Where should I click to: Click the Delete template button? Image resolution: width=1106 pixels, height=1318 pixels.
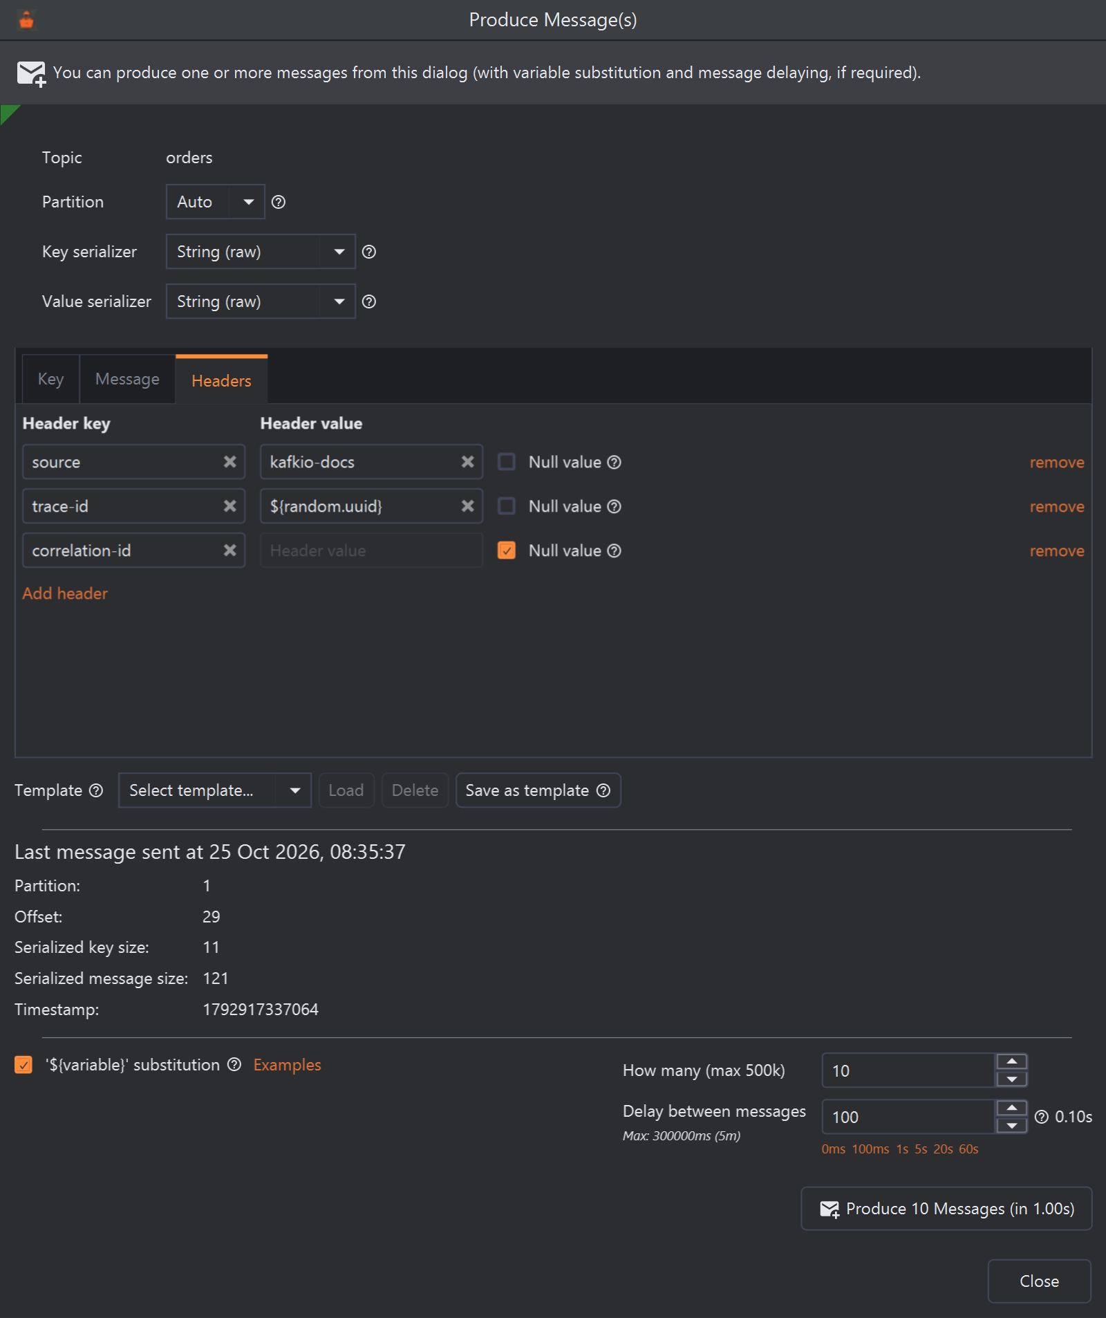[x=415, y=790]
